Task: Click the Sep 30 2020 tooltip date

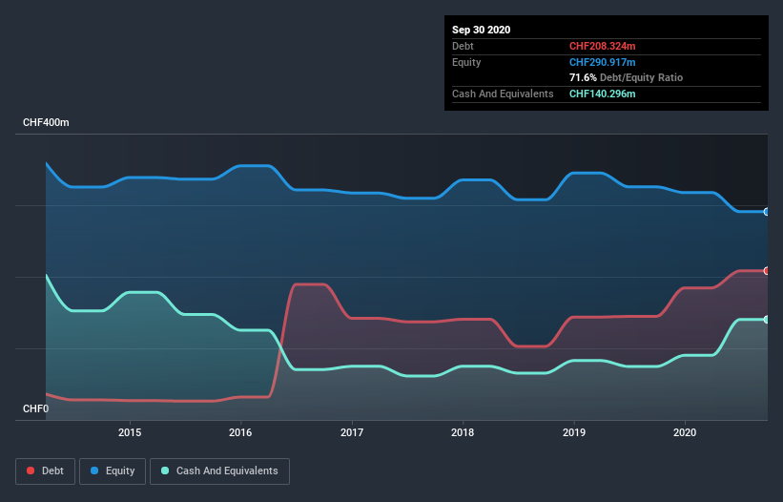Action: (481, 30)
